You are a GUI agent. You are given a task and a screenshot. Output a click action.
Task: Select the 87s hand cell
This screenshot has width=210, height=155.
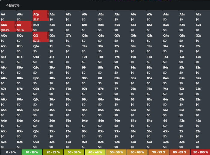point(122,79)
